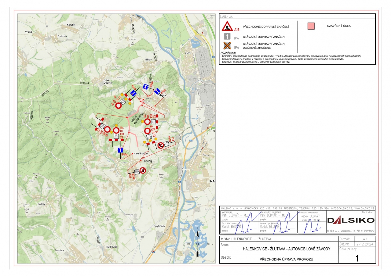Click the Místo: HALENKOVICE – ŽLUTAVA field
The image size is (391, 276).
tap(246, 239)
